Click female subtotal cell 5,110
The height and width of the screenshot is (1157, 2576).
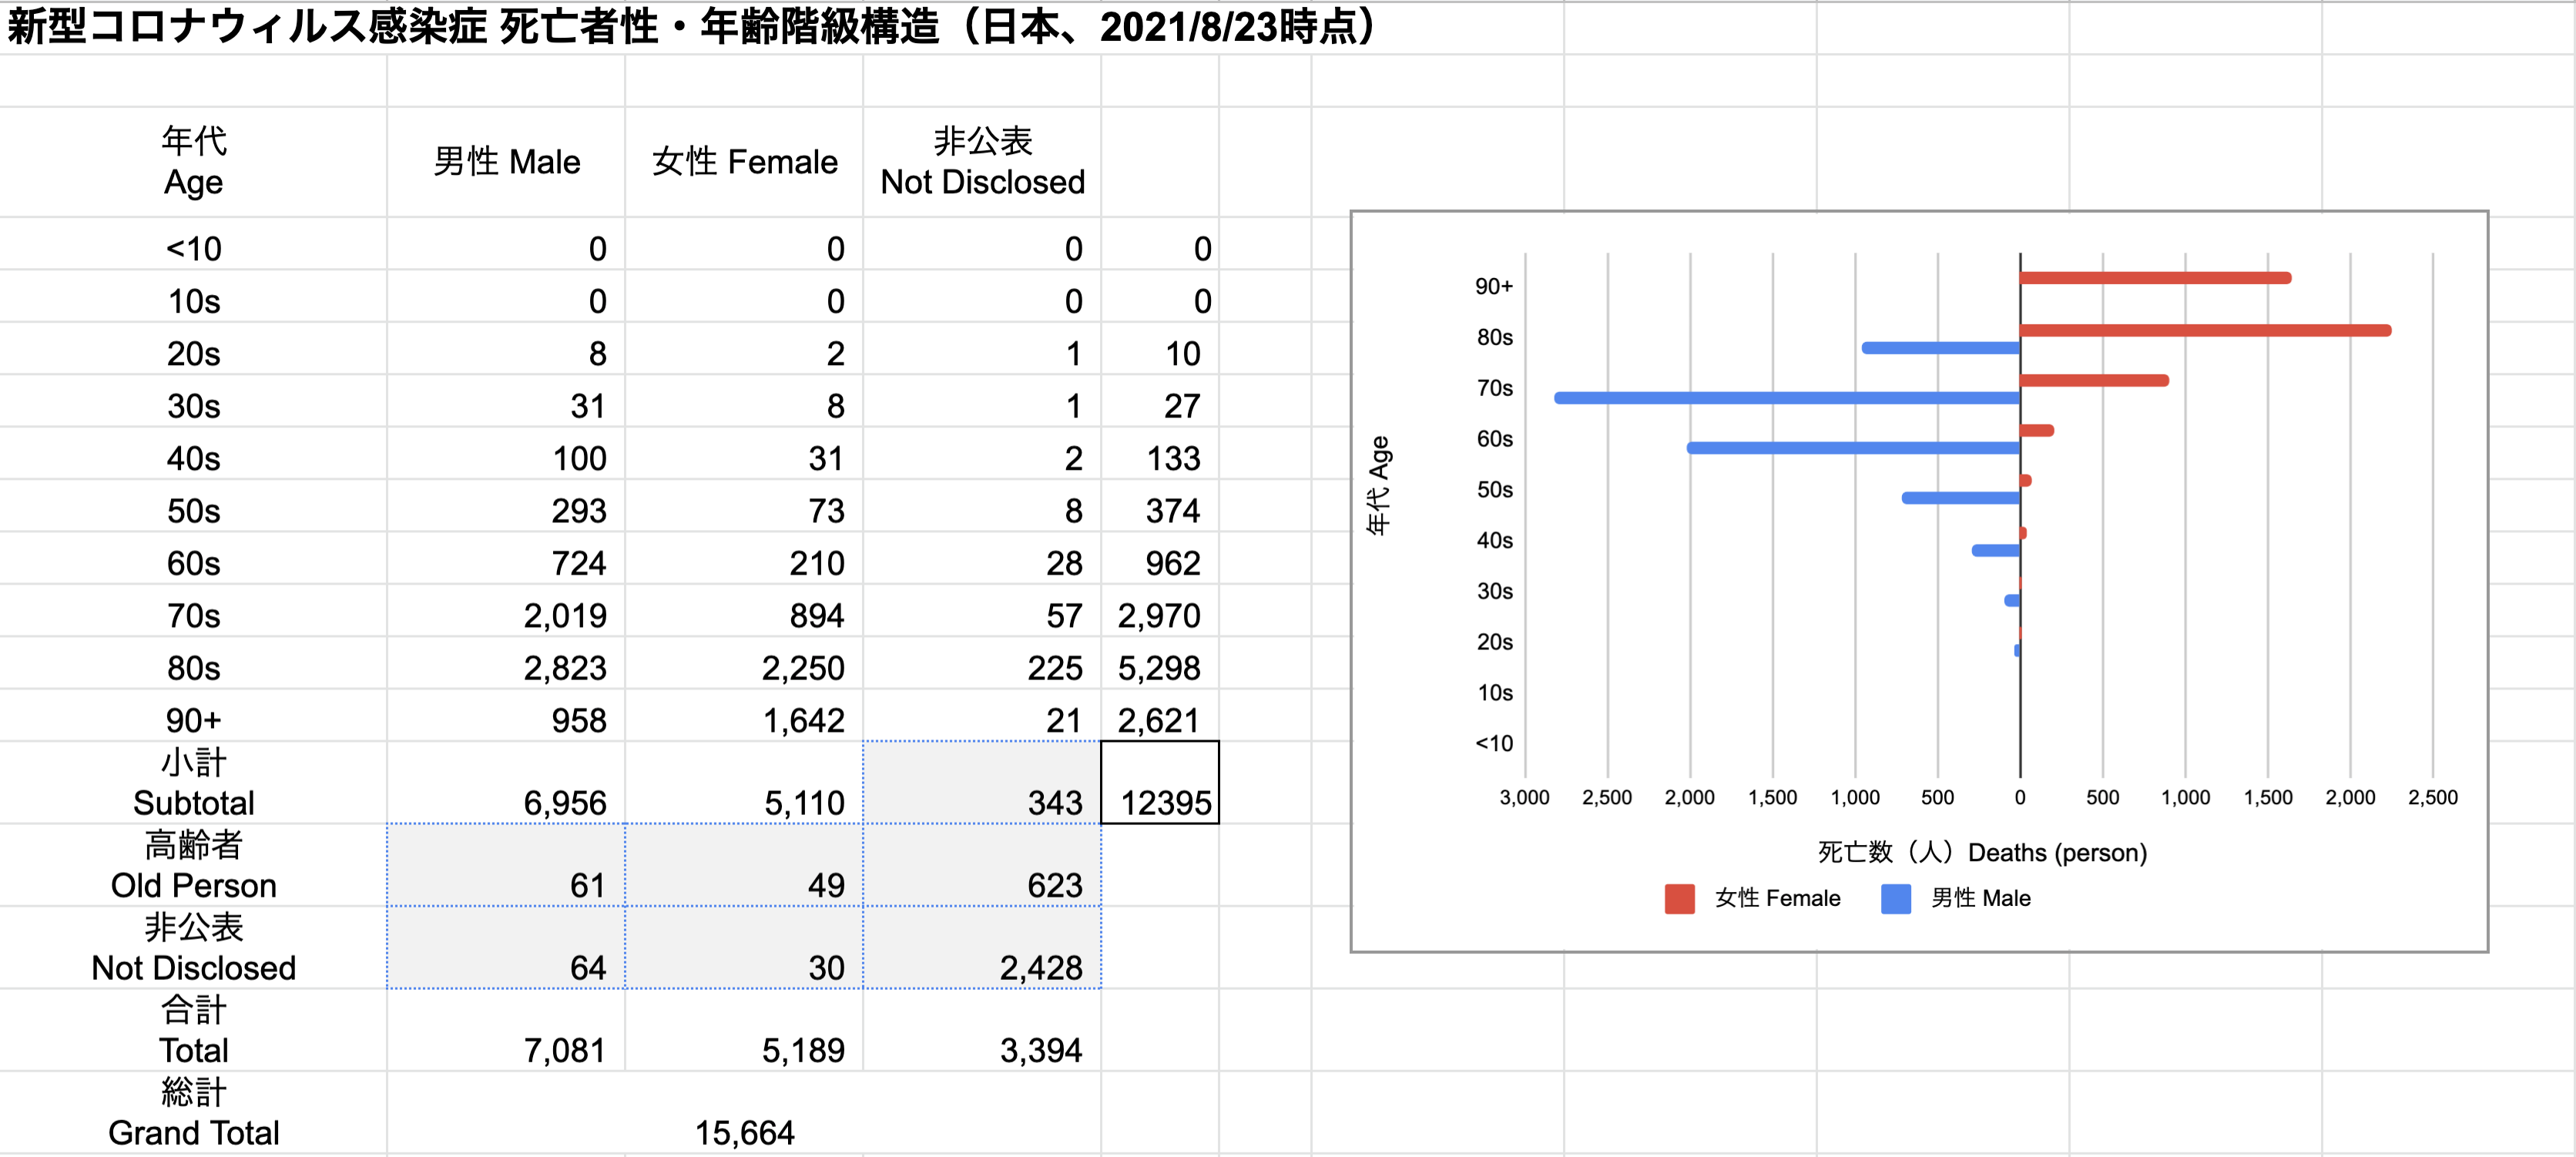coord(744,782)
